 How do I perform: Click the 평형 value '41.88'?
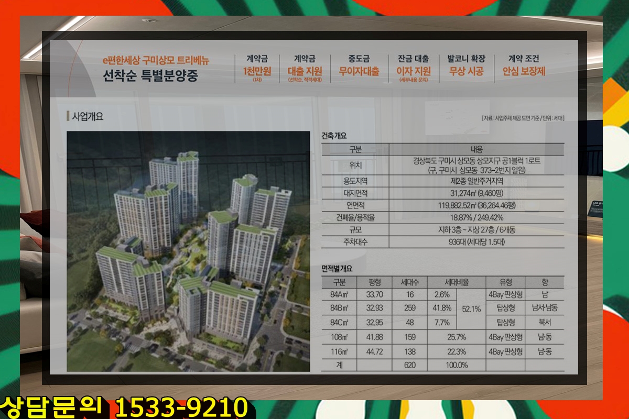click(x=374, y=337)
